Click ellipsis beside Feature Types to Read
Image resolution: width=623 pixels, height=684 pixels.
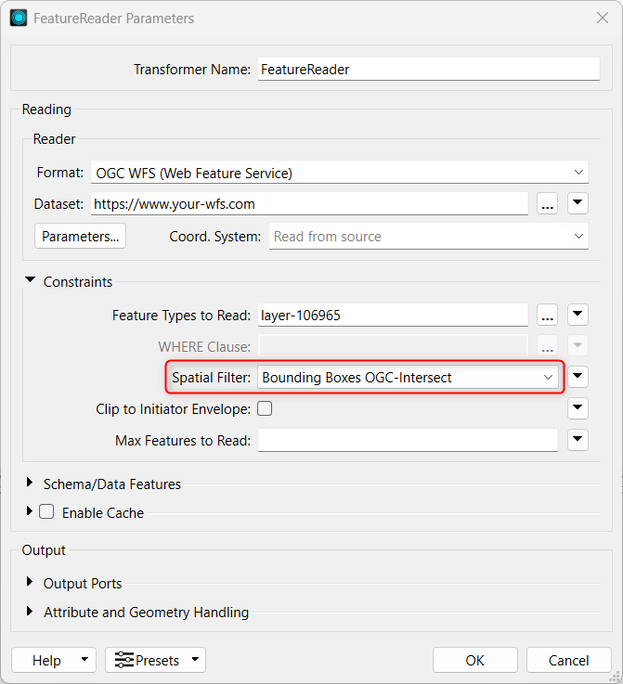click(547, 315)
